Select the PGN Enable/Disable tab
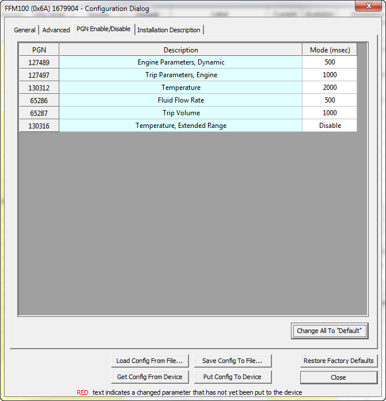386x401 pixels. pos(104,29)
